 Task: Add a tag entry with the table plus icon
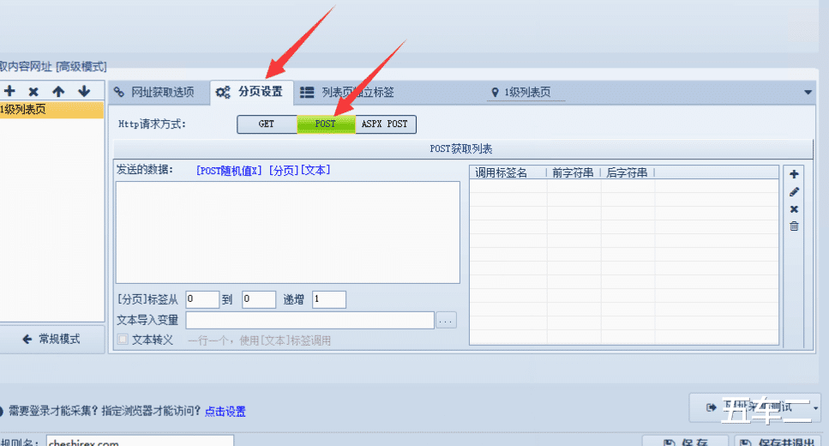tap(794, 174)
